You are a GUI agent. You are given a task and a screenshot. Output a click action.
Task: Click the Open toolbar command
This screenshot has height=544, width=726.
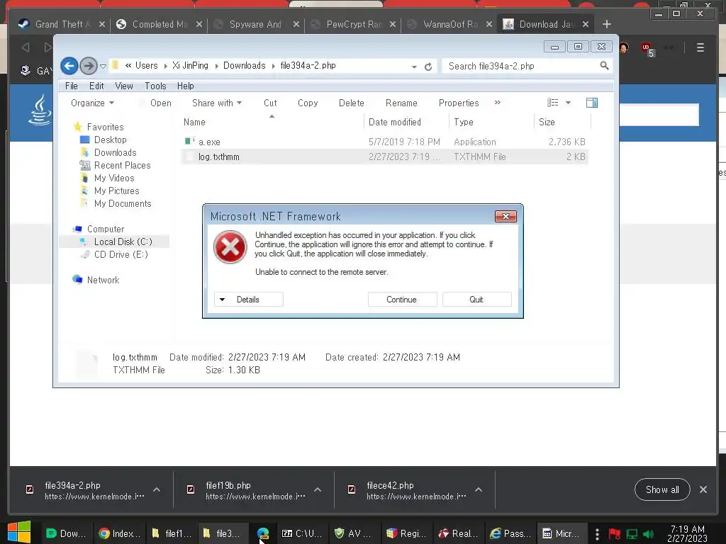point(160,103)
